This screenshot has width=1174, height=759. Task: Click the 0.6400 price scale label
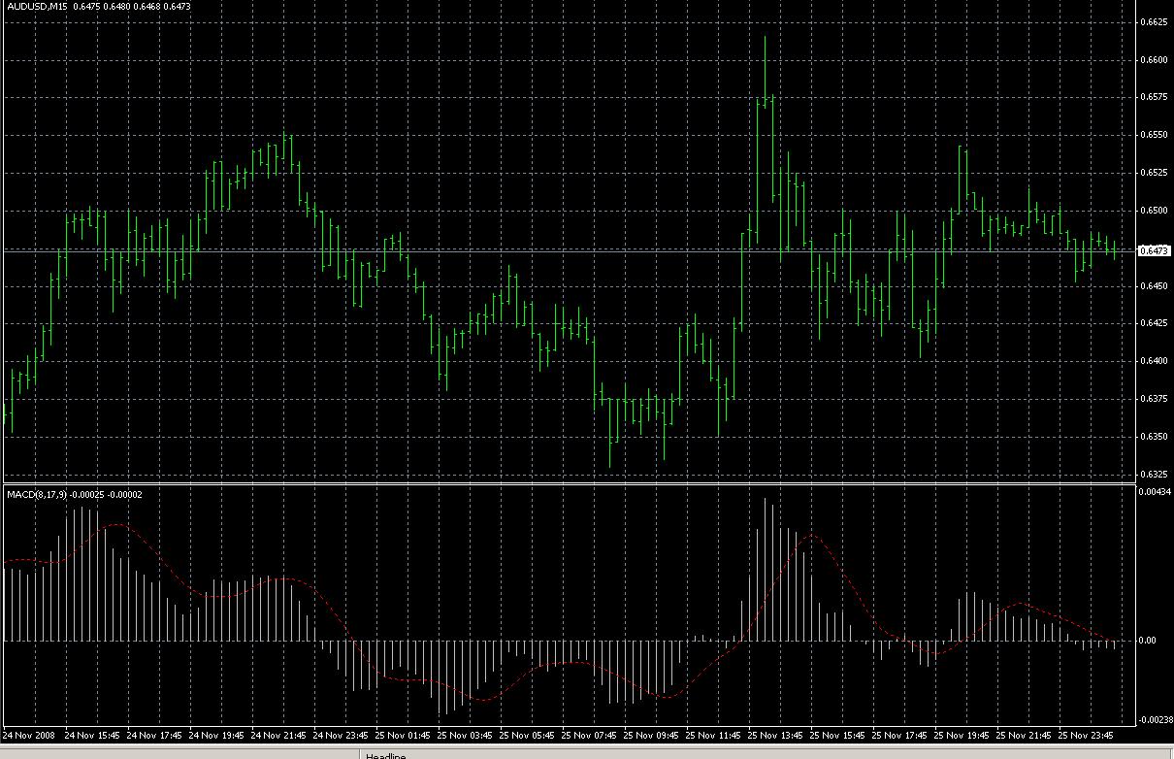1153,361
